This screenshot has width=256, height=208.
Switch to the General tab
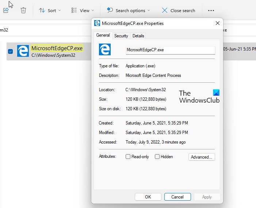(x=103, y=35)
